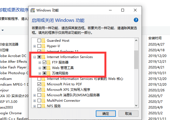The height and width of the screenshot is (120, 170).
Task: Toggle the Microsoft XPS 文档写入程序 checkbox
Action: 39,90
